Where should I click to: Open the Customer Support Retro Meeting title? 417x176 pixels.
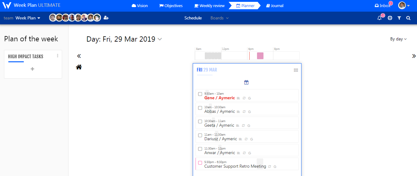(235, 166)
